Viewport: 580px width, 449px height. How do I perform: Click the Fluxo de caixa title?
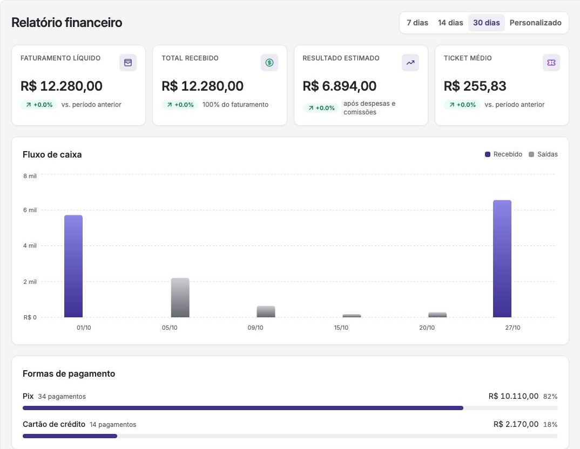52,154
